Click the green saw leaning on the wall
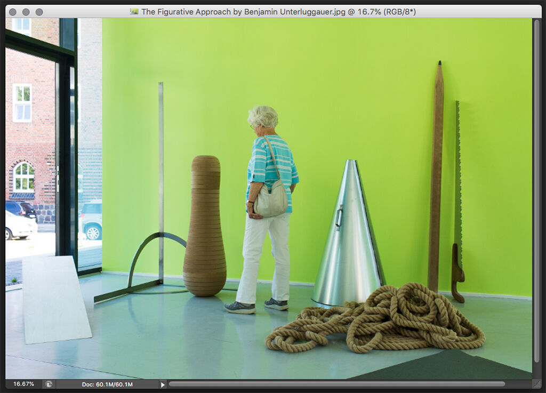This screenshot has width=546, height=393. [458, 202]
